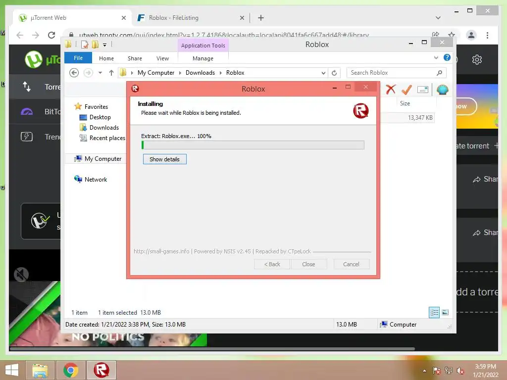Click the red X delete toolbar icon

point(391,89)
